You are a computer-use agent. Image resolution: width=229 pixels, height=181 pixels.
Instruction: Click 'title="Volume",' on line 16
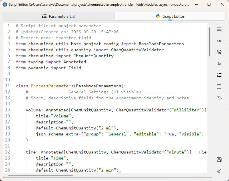pyautogui.click(x=55, y=116)
